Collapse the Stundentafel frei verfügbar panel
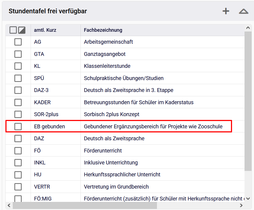This screenshot has width=254, height=210. point(243,11)
